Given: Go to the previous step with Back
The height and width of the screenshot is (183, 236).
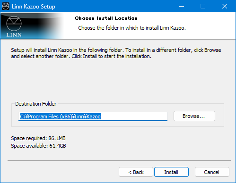Looking at the screenshot, I should point(136,172).
